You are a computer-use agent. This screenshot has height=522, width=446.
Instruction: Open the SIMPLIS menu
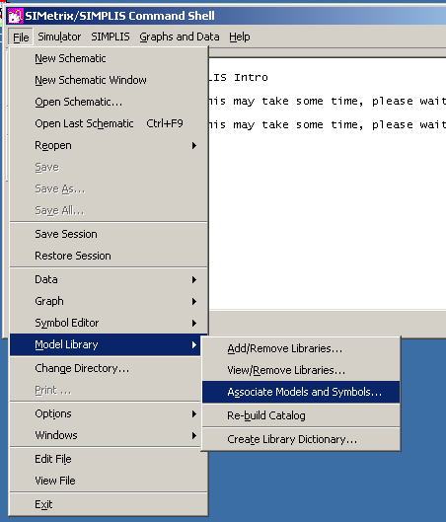111,37
